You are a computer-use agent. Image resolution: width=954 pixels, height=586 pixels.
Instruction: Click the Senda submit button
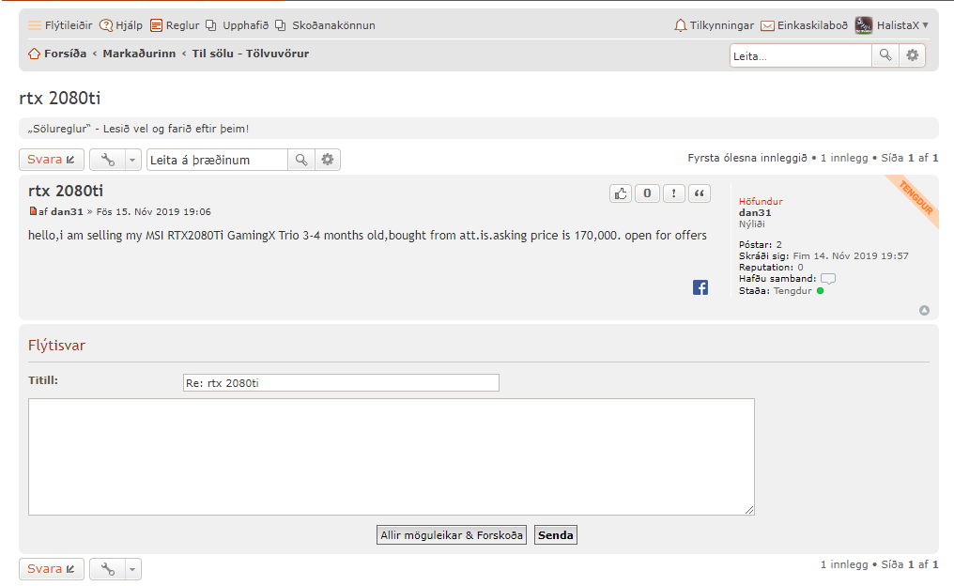pyautogui.click(x=555, y=535)
